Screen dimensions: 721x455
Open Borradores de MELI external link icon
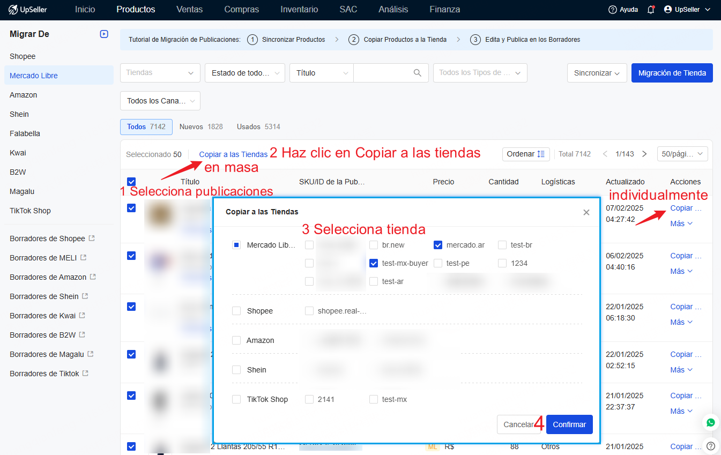(x=83, y=257)
